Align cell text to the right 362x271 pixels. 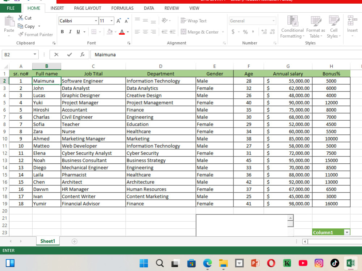tap(153, 31)
